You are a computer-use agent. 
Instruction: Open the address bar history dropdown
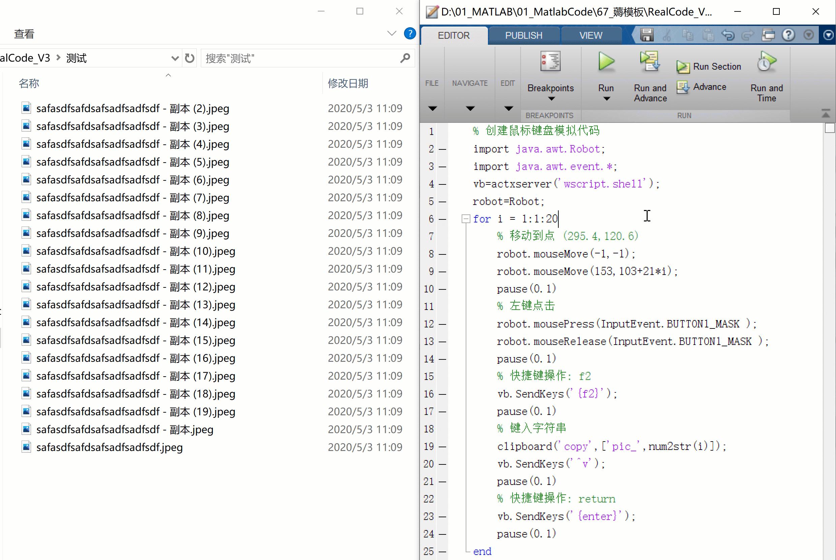tap(175, 58)
